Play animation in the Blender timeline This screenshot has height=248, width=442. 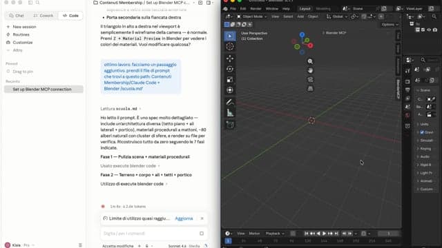coord(324,234)
